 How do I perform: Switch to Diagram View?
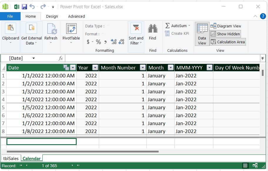(x=226, y=26)
